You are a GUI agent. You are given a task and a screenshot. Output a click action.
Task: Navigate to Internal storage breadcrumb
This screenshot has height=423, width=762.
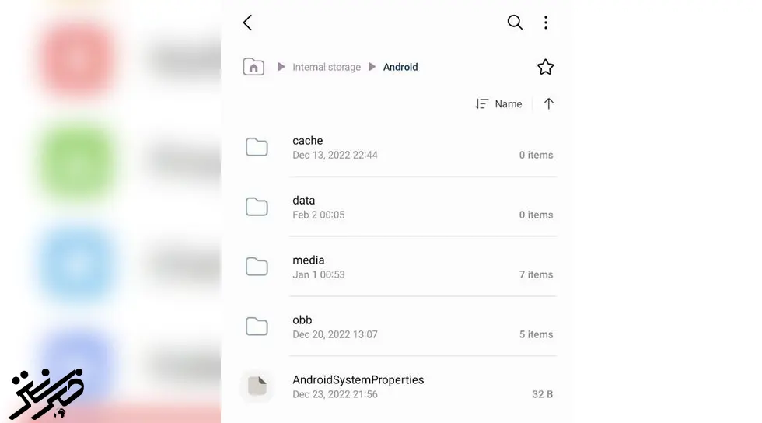[327, 67]
